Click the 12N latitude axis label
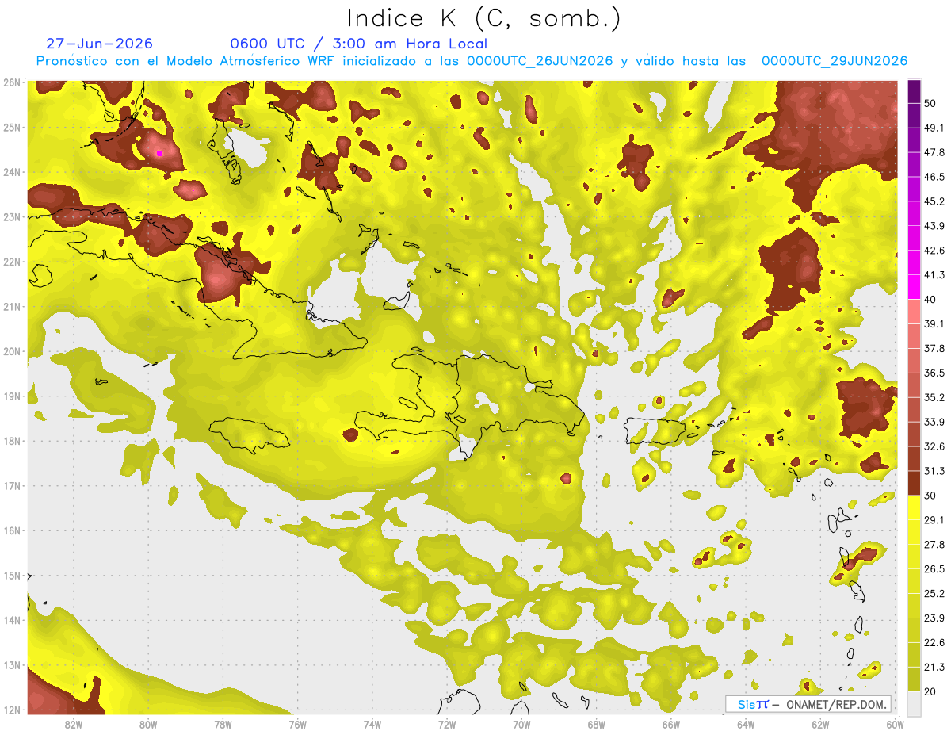Screen dimensions: 951x735 12,710
